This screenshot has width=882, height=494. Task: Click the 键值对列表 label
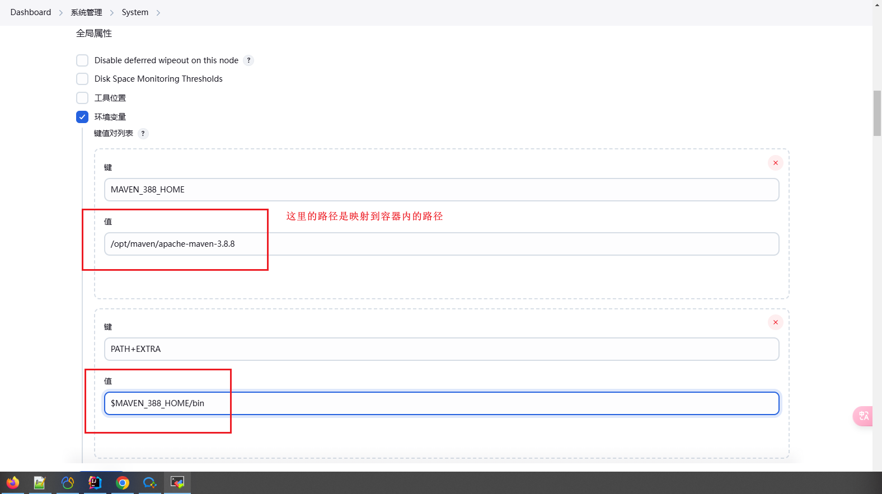(x=114, y=133)
